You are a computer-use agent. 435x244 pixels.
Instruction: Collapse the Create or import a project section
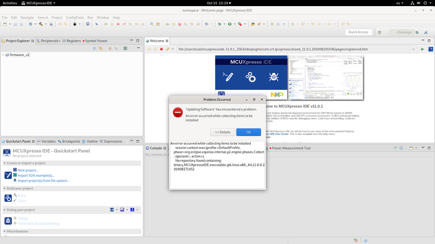[x=4, y=163]
